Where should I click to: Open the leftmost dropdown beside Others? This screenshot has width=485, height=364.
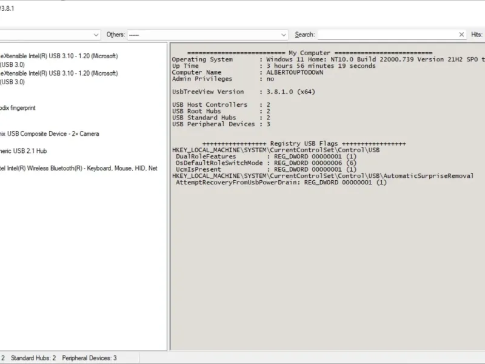[50, 35]
